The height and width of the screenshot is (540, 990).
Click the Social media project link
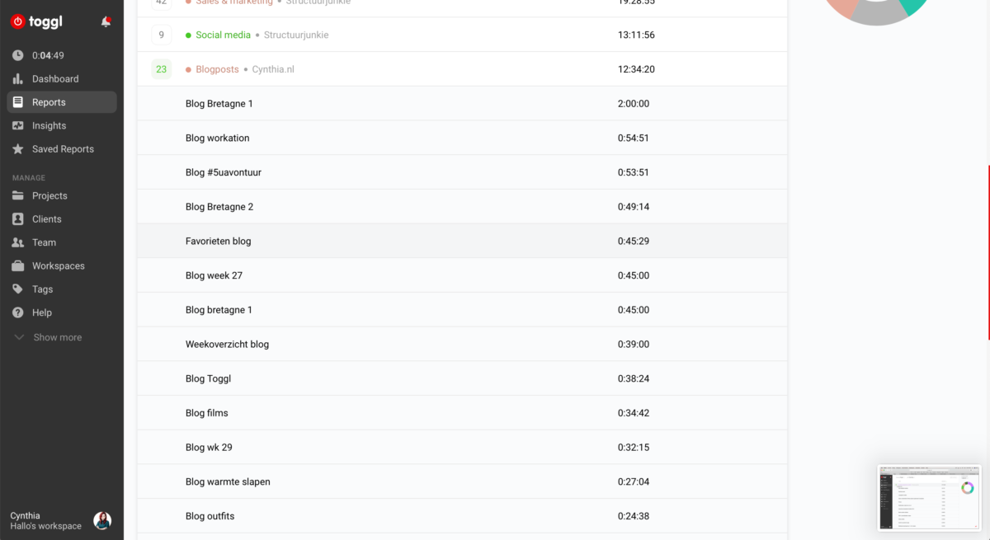point(224,35)
